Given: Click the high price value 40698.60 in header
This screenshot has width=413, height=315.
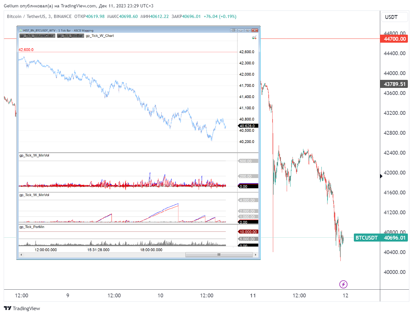Looking at the screenshot, I should pyautogui.click(x=128, y=16).
